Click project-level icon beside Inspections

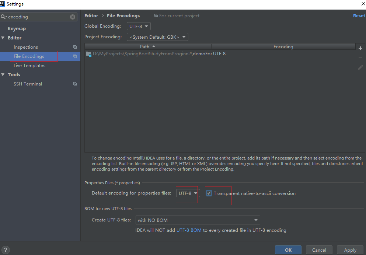(x=75, y=47)
